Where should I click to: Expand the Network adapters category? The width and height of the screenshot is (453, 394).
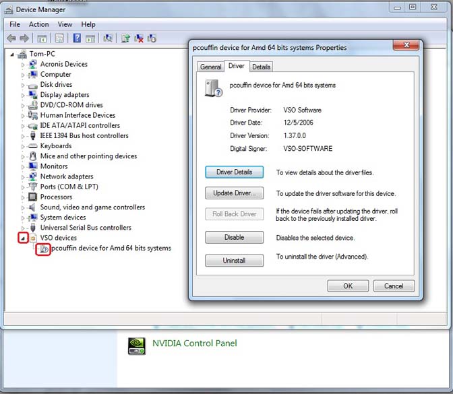(23, 176)
